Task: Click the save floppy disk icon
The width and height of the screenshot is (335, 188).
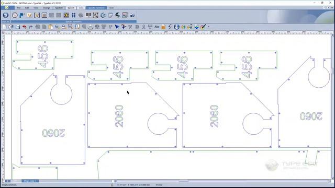Action: (18, 27)
